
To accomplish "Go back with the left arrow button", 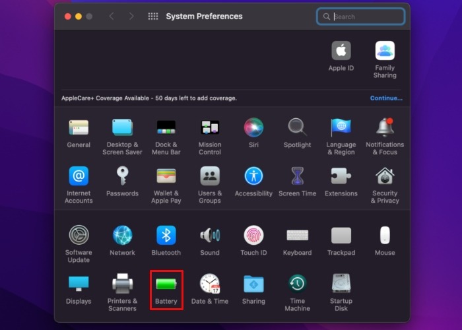I will pos(111,16).
